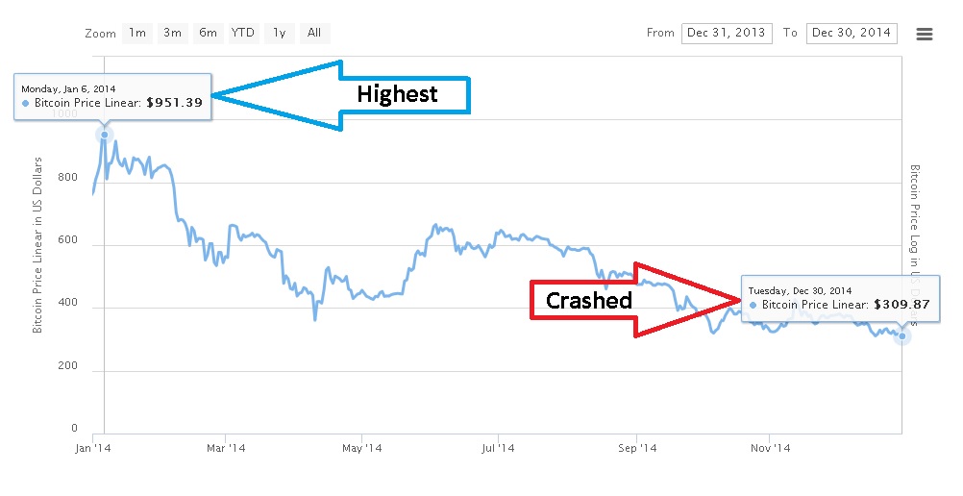Screen dimensions: 963x496
Task: Select the 1m zoom button
Action: [x=137, y=34]
